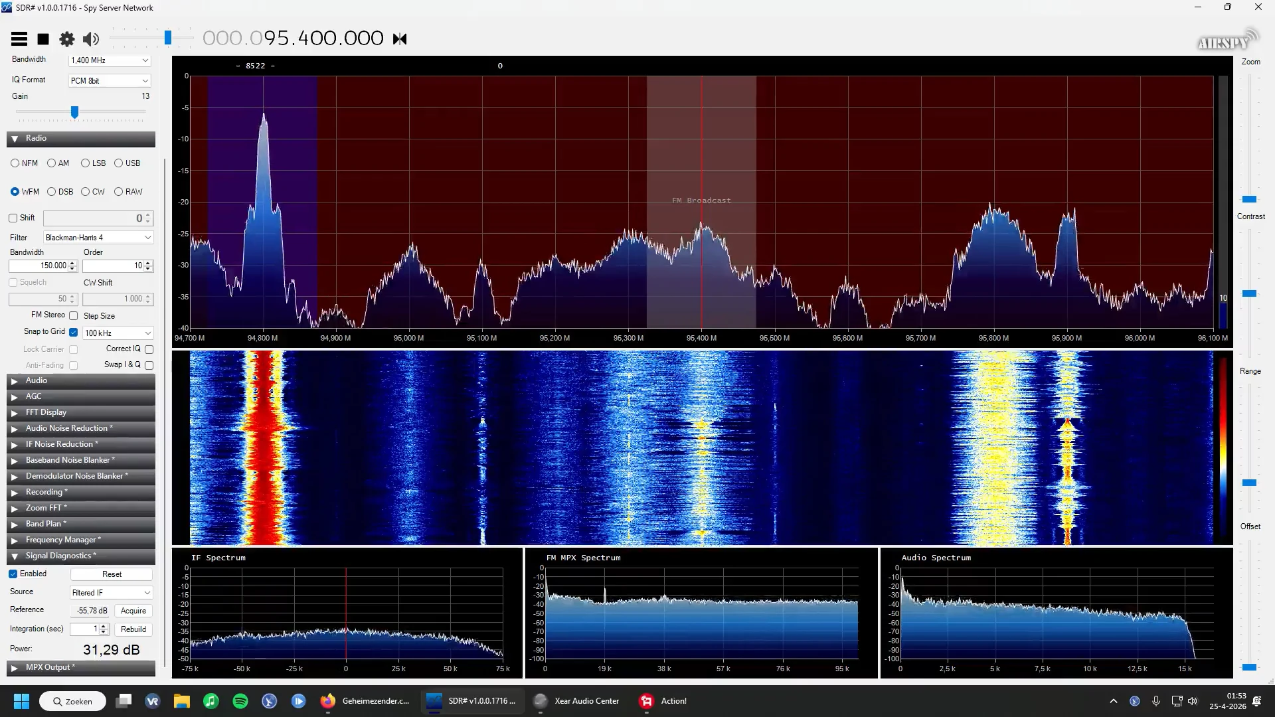This screenshot has height=717, width=1275.
Task: Disable the Snap to Grid checkbox
Action: 74,332
